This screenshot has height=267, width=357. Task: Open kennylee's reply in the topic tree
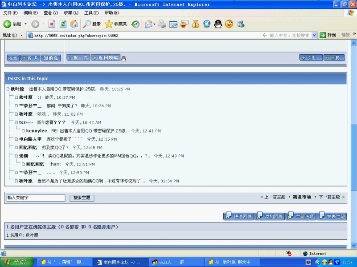pos(36,131)
